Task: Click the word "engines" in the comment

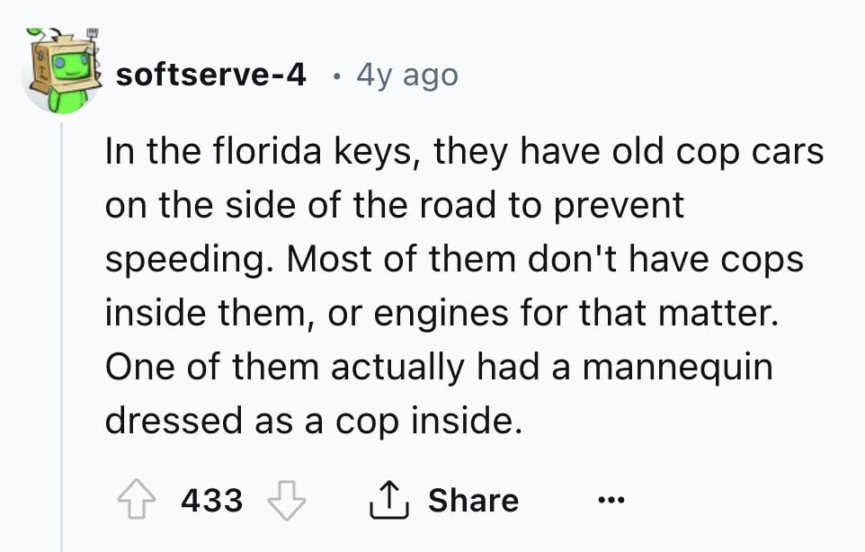Action: (441, 315)
